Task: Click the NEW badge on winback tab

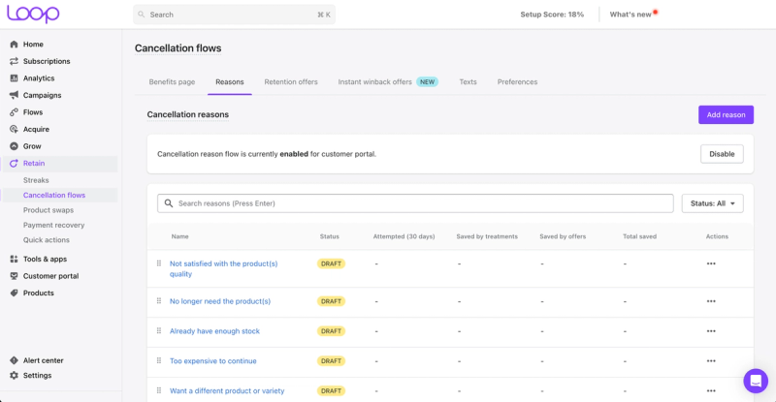Action: pyautogui.click(x=427, y=82)
